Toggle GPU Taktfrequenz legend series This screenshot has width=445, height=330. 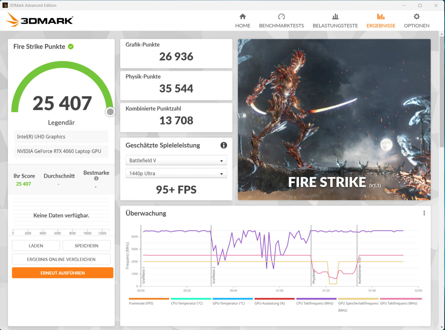(x=400, y=301)
